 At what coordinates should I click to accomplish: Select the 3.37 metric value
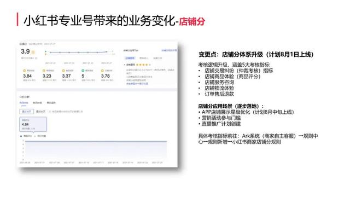click(x=66, y=76)
